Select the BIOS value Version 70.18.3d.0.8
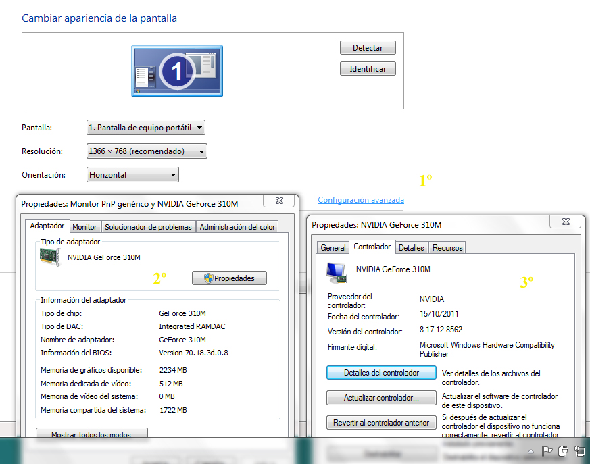 coord(193,353)
